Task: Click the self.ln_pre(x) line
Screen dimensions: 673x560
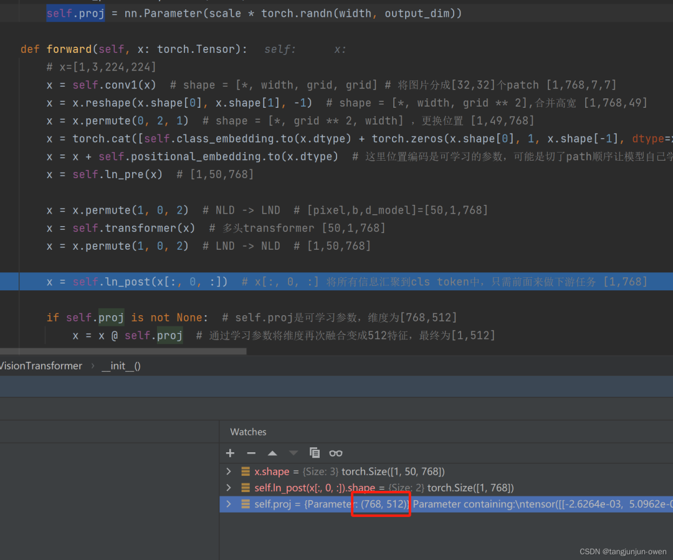Action: tap(150, 174)
